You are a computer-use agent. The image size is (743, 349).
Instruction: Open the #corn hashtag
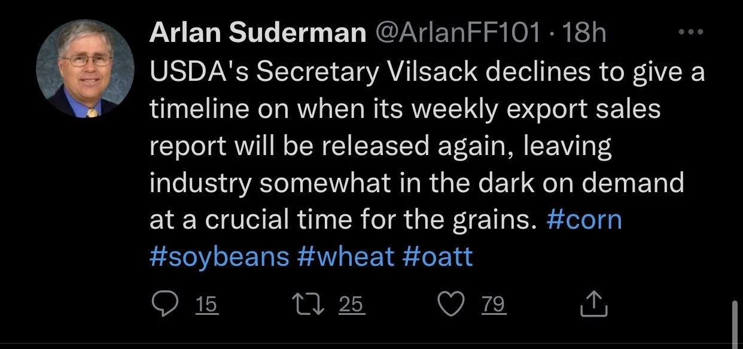[x=584, y=220]
